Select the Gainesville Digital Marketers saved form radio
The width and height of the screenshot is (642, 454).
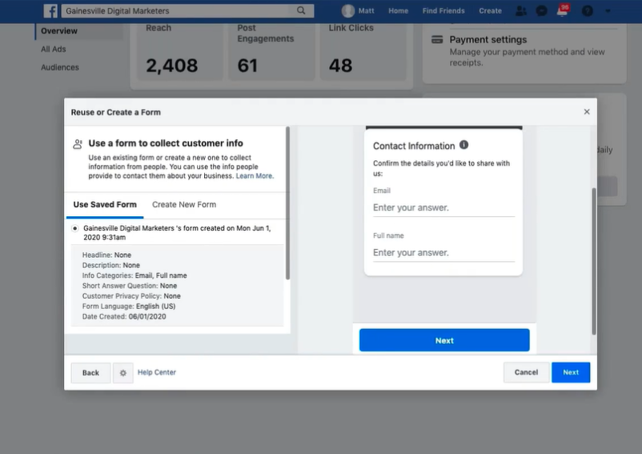[75, 228]
